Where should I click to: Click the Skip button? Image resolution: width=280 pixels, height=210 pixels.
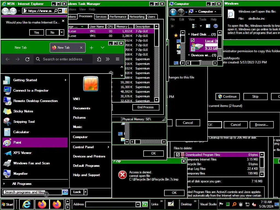click(x=255, y=97)
